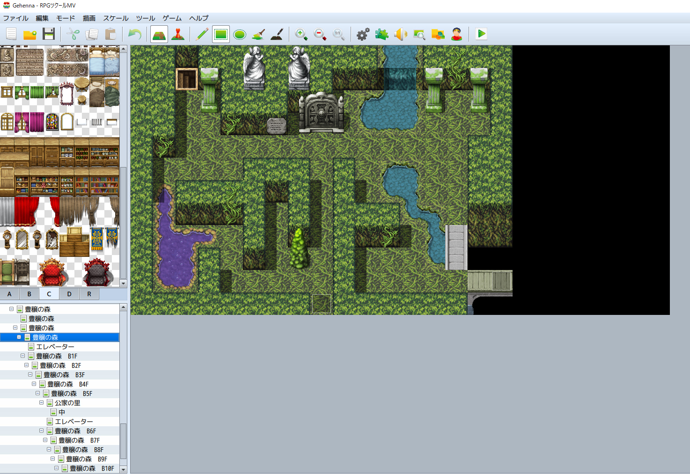Open the モード menu
The width and height of the screenshot is (690, 474).
66,18
